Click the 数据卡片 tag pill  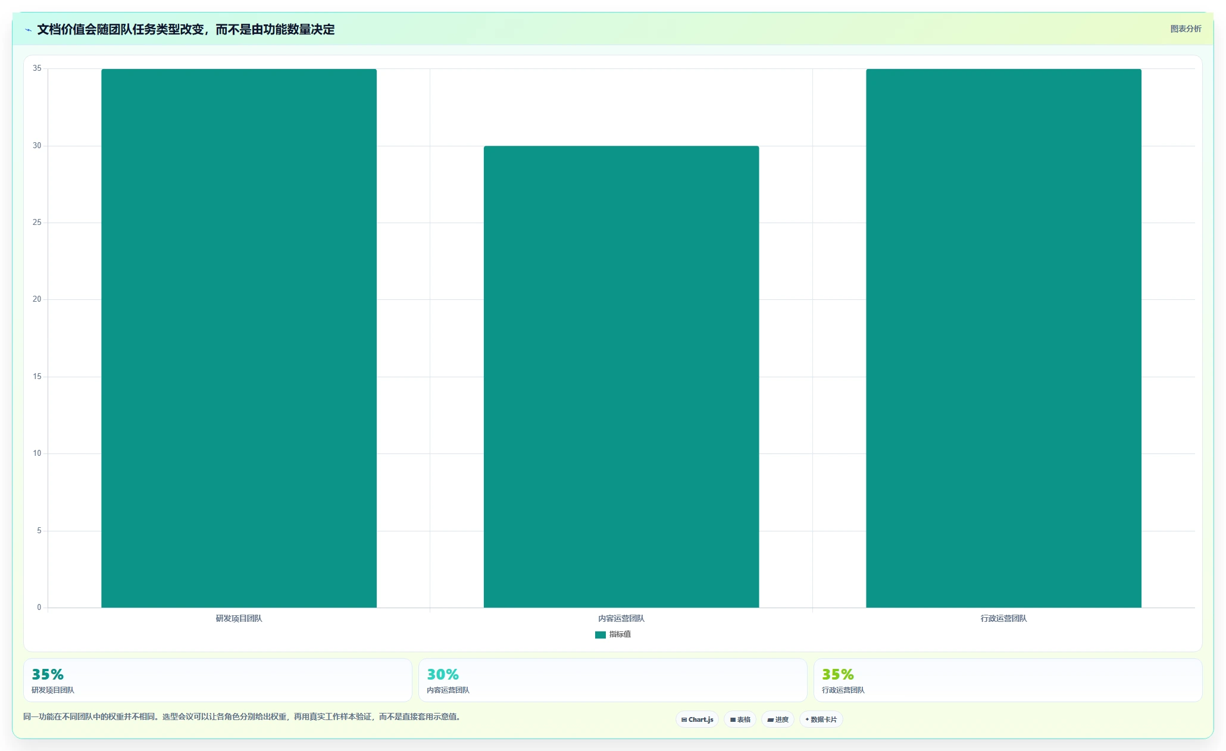point(821,719)
